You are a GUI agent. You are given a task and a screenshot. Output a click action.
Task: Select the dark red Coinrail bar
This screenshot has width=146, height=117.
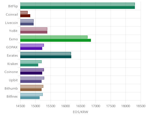(25, 16)
